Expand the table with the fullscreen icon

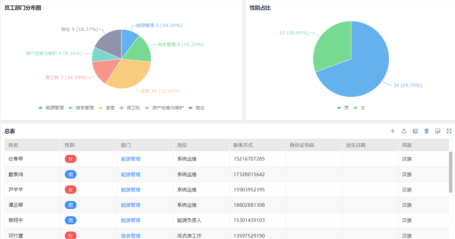tap(449, 131)
